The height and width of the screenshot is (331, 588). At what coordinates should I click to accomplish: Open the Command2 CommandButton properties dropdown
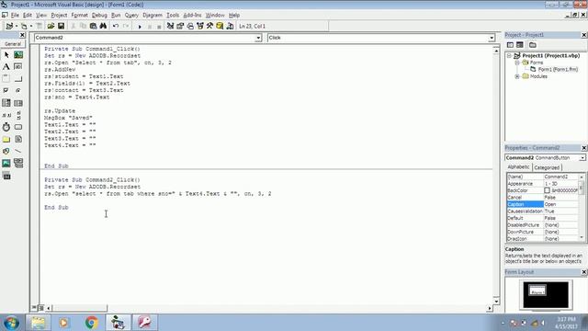(x=582, y=158)
